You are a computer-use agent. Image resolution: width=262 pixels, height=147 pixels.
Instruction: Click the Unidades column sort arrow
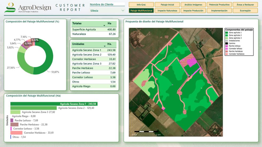pyautogui.click(x=105, y=46)
